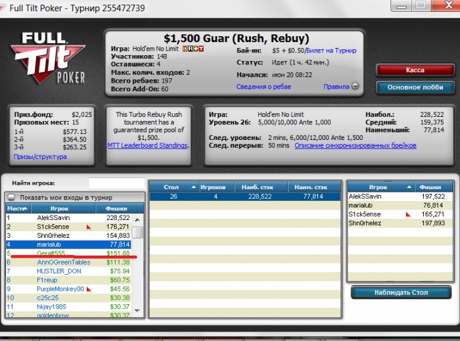
Task: Minimize the tournament lobby window
Action: click(402, 5)
